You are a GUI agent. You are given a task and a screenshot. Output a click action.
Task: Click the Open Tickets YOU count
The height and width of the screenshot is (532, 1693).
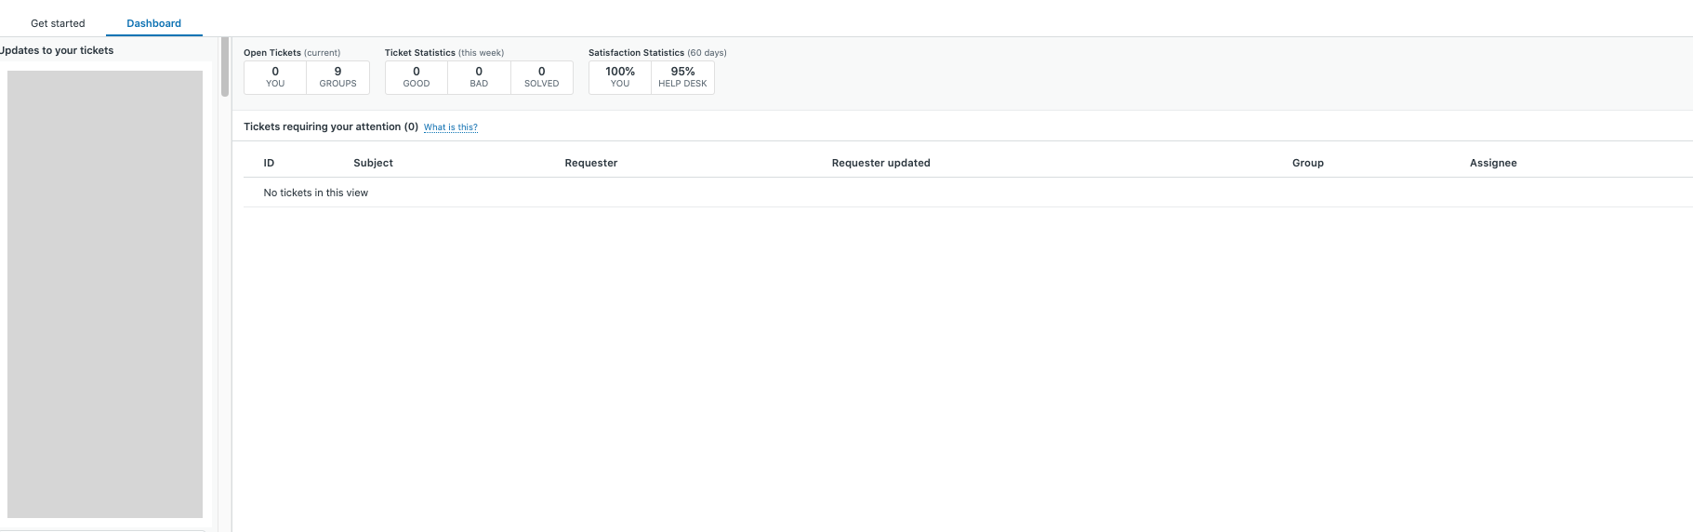click(275, 77)
